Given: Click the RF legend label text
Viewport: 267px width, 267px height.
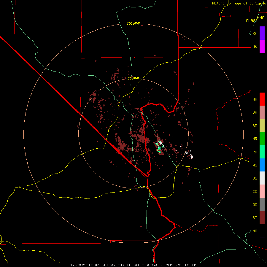Looking at the screenshot, I should [255, 33].
